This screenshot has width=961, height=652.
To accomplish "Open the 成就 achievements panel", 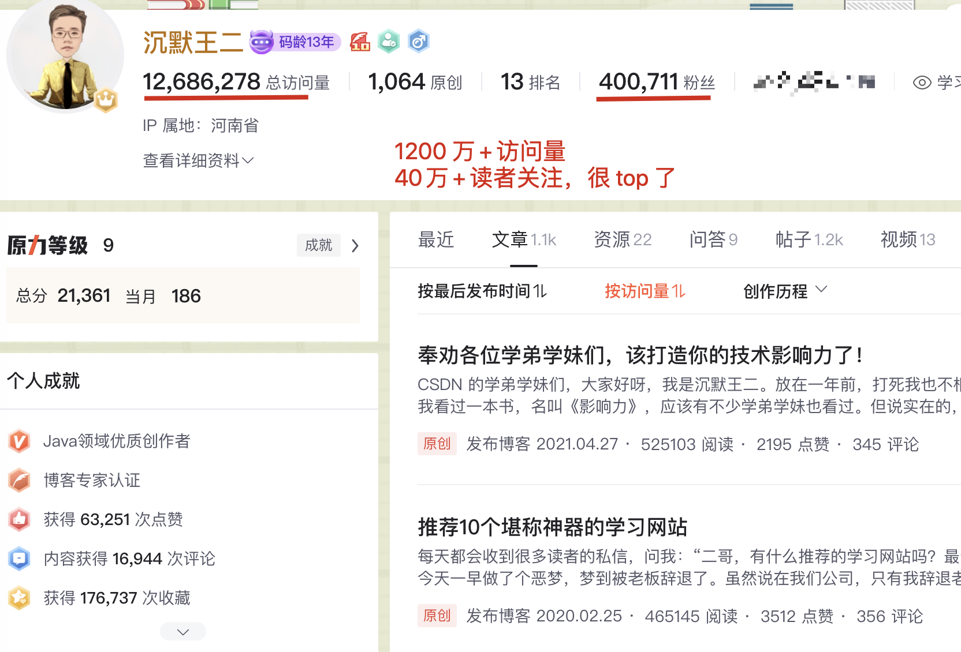I will 318,245.
